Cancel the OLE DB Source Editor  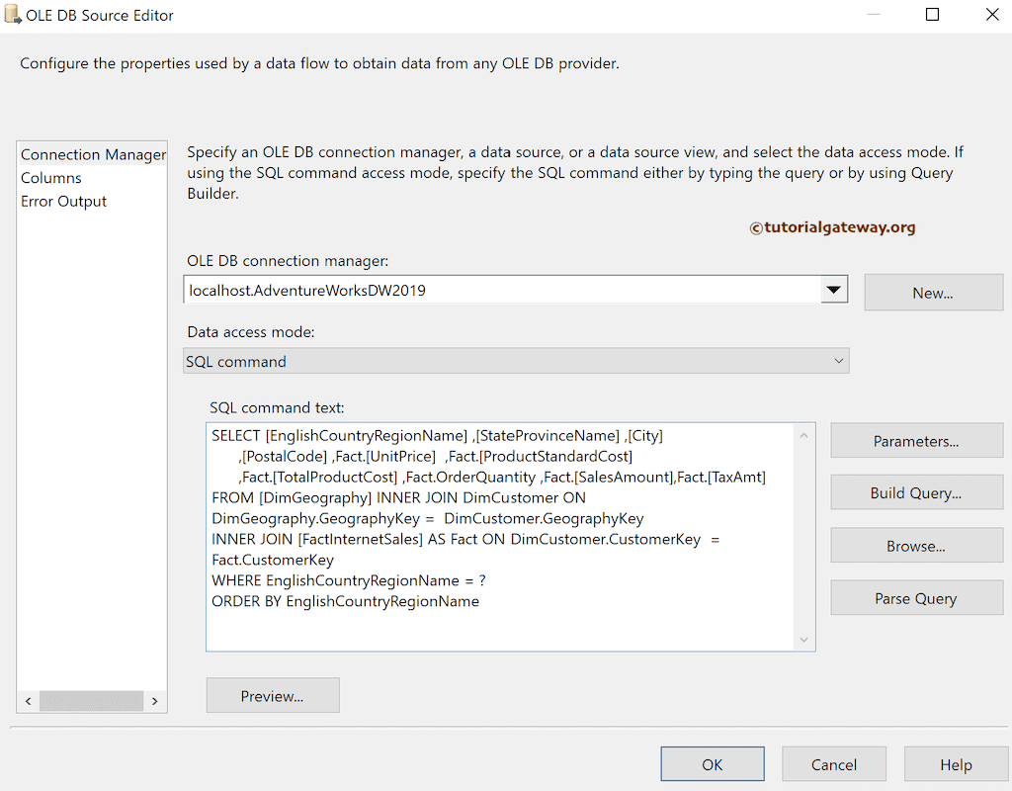point(833,763)
